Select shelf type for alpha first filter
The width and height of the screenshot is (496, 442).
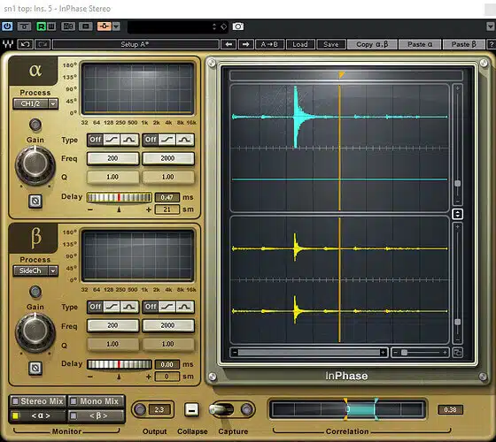point(112,140)
